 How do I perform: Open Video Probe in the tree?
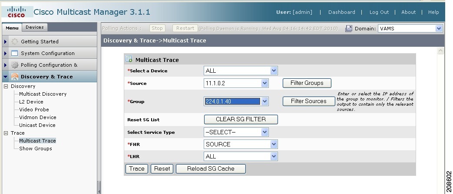pos(34,110)
